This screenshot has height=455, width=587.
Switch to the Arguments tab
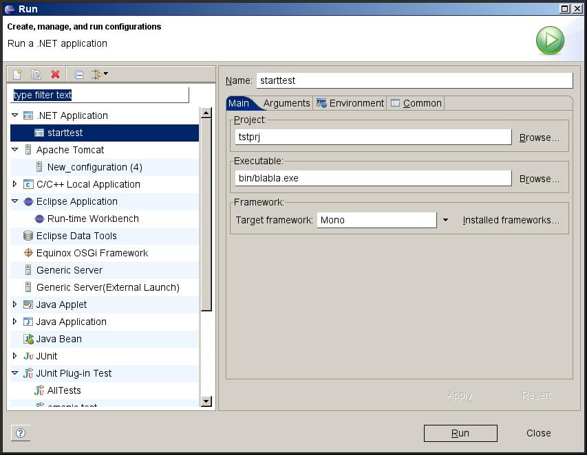pyautogui.click(x=286, y=103)
